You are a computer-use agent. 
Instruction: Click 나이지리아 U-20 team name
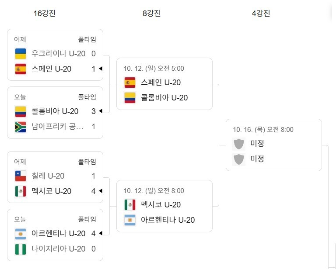coord(58,249)
